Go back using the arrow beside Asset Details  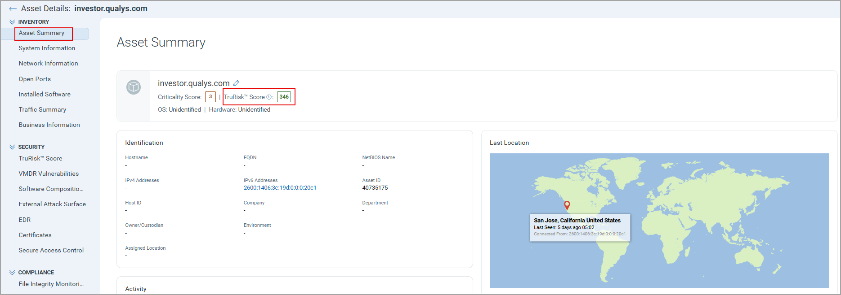pos(13,9)
